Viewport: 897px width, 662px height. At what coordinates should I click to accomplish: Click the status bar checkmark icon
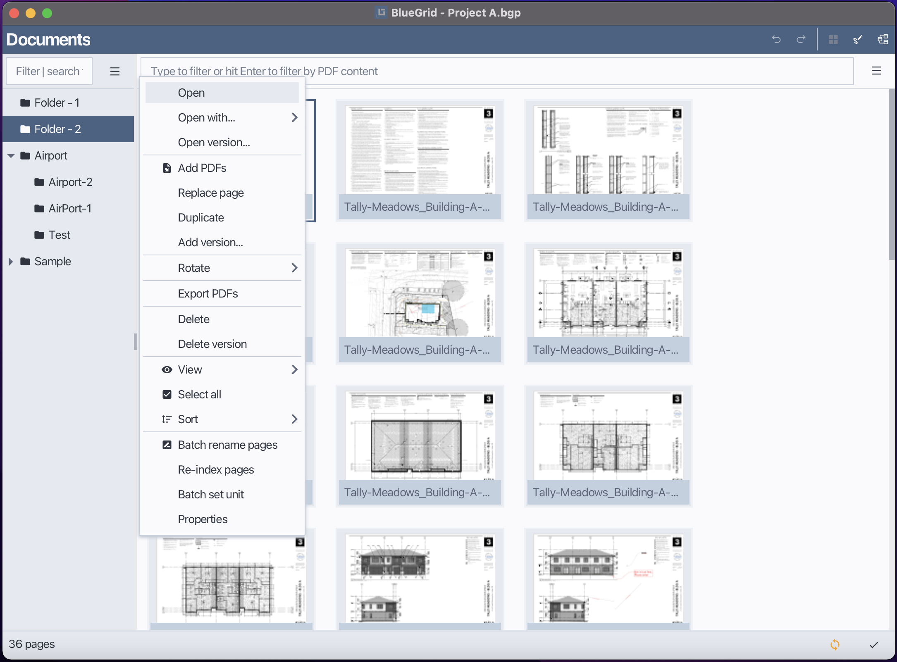click(874, 645)
